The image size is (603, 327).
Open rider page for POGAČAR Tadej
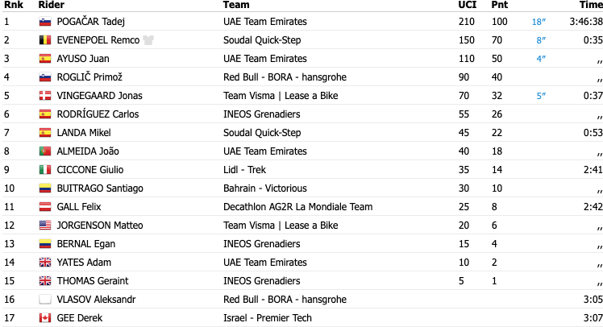click(91, 22)
